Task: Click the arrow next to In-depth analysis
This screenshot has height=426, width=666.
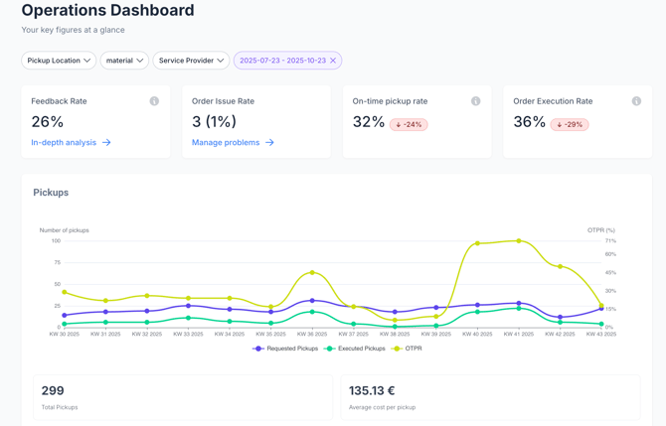Action: pos(106,143)
